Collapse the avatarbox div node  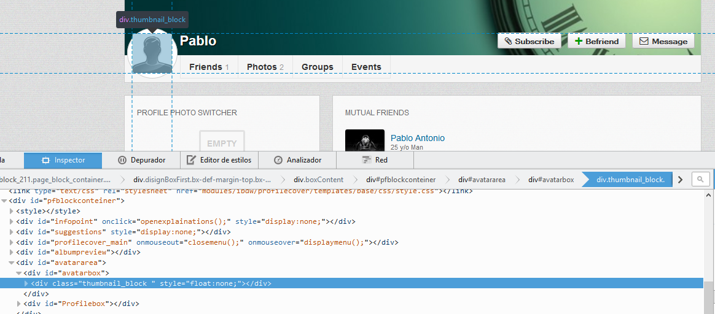(18, 273)
